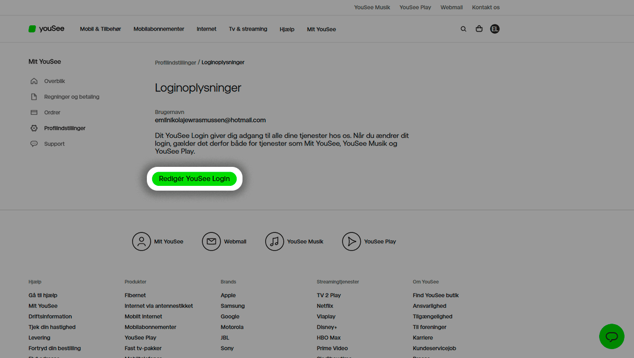The width and height of the screenshot is (634, 358).
Task: Open Kundeservicejob footer link
Action: 434,348
